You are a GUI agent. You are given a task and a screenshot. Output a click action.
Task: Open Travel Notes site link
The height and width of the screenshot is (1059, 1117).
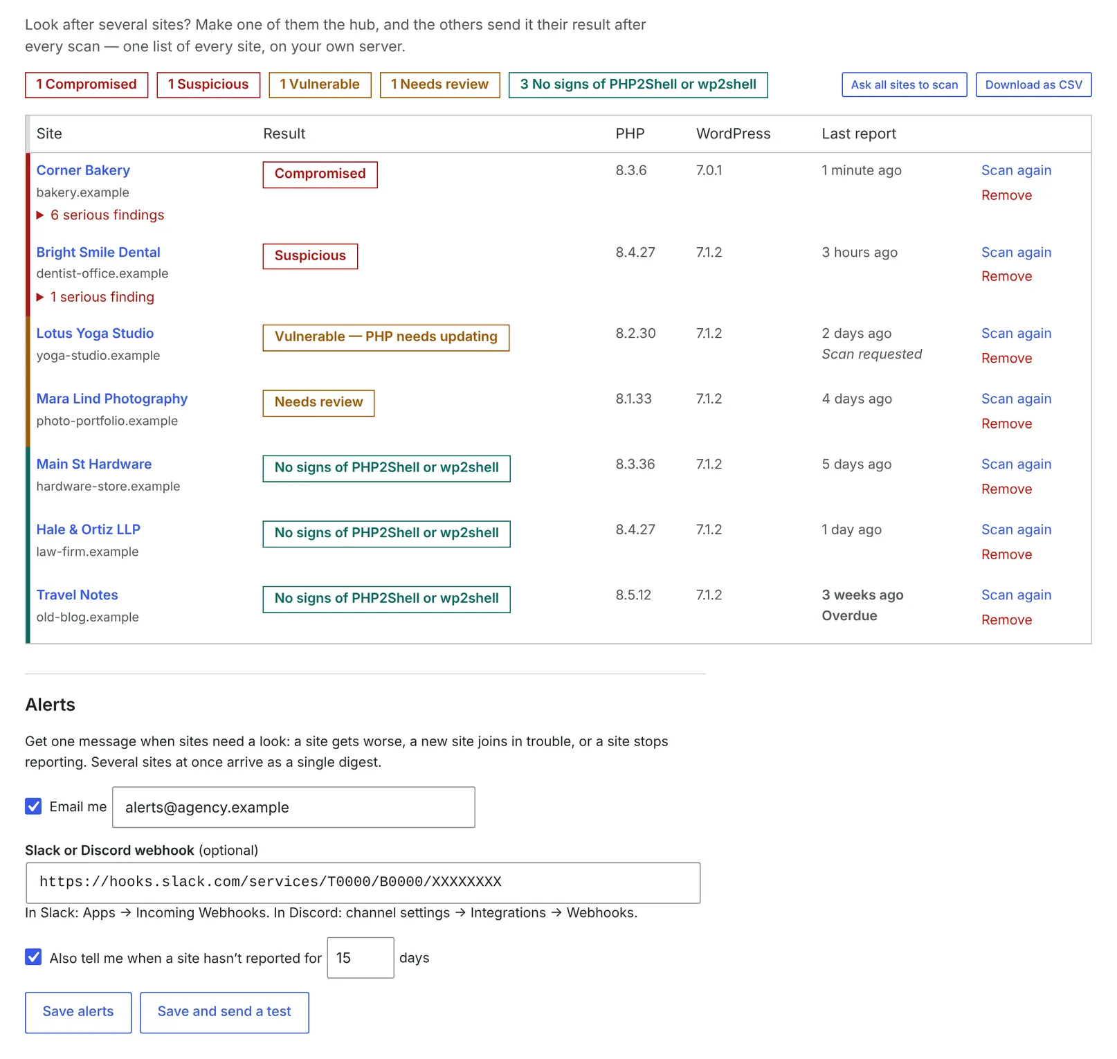[x=78, y=595]
